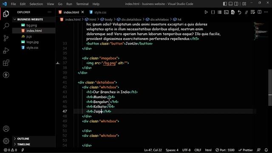Screen dimensions: 272x153
Task: Open the Help menu
Action: coord(96,4)
